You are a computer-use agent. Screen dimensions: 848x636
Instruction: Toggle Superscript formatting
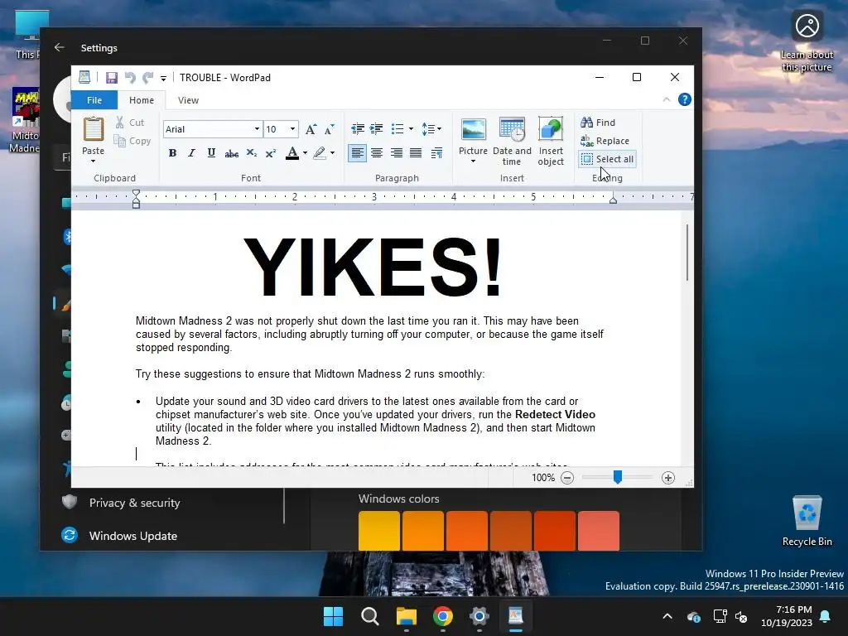click(x=271, y=153)
